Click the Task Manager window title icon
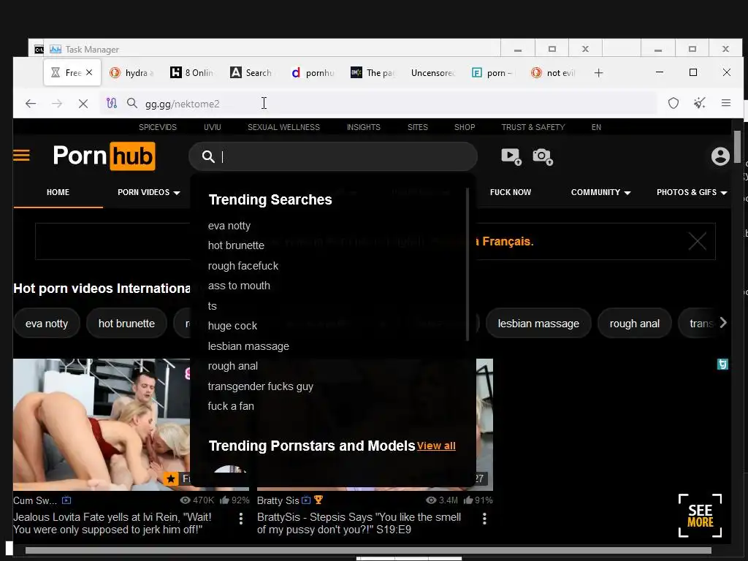Screen dimensions: 748x561 coord(56,49)
